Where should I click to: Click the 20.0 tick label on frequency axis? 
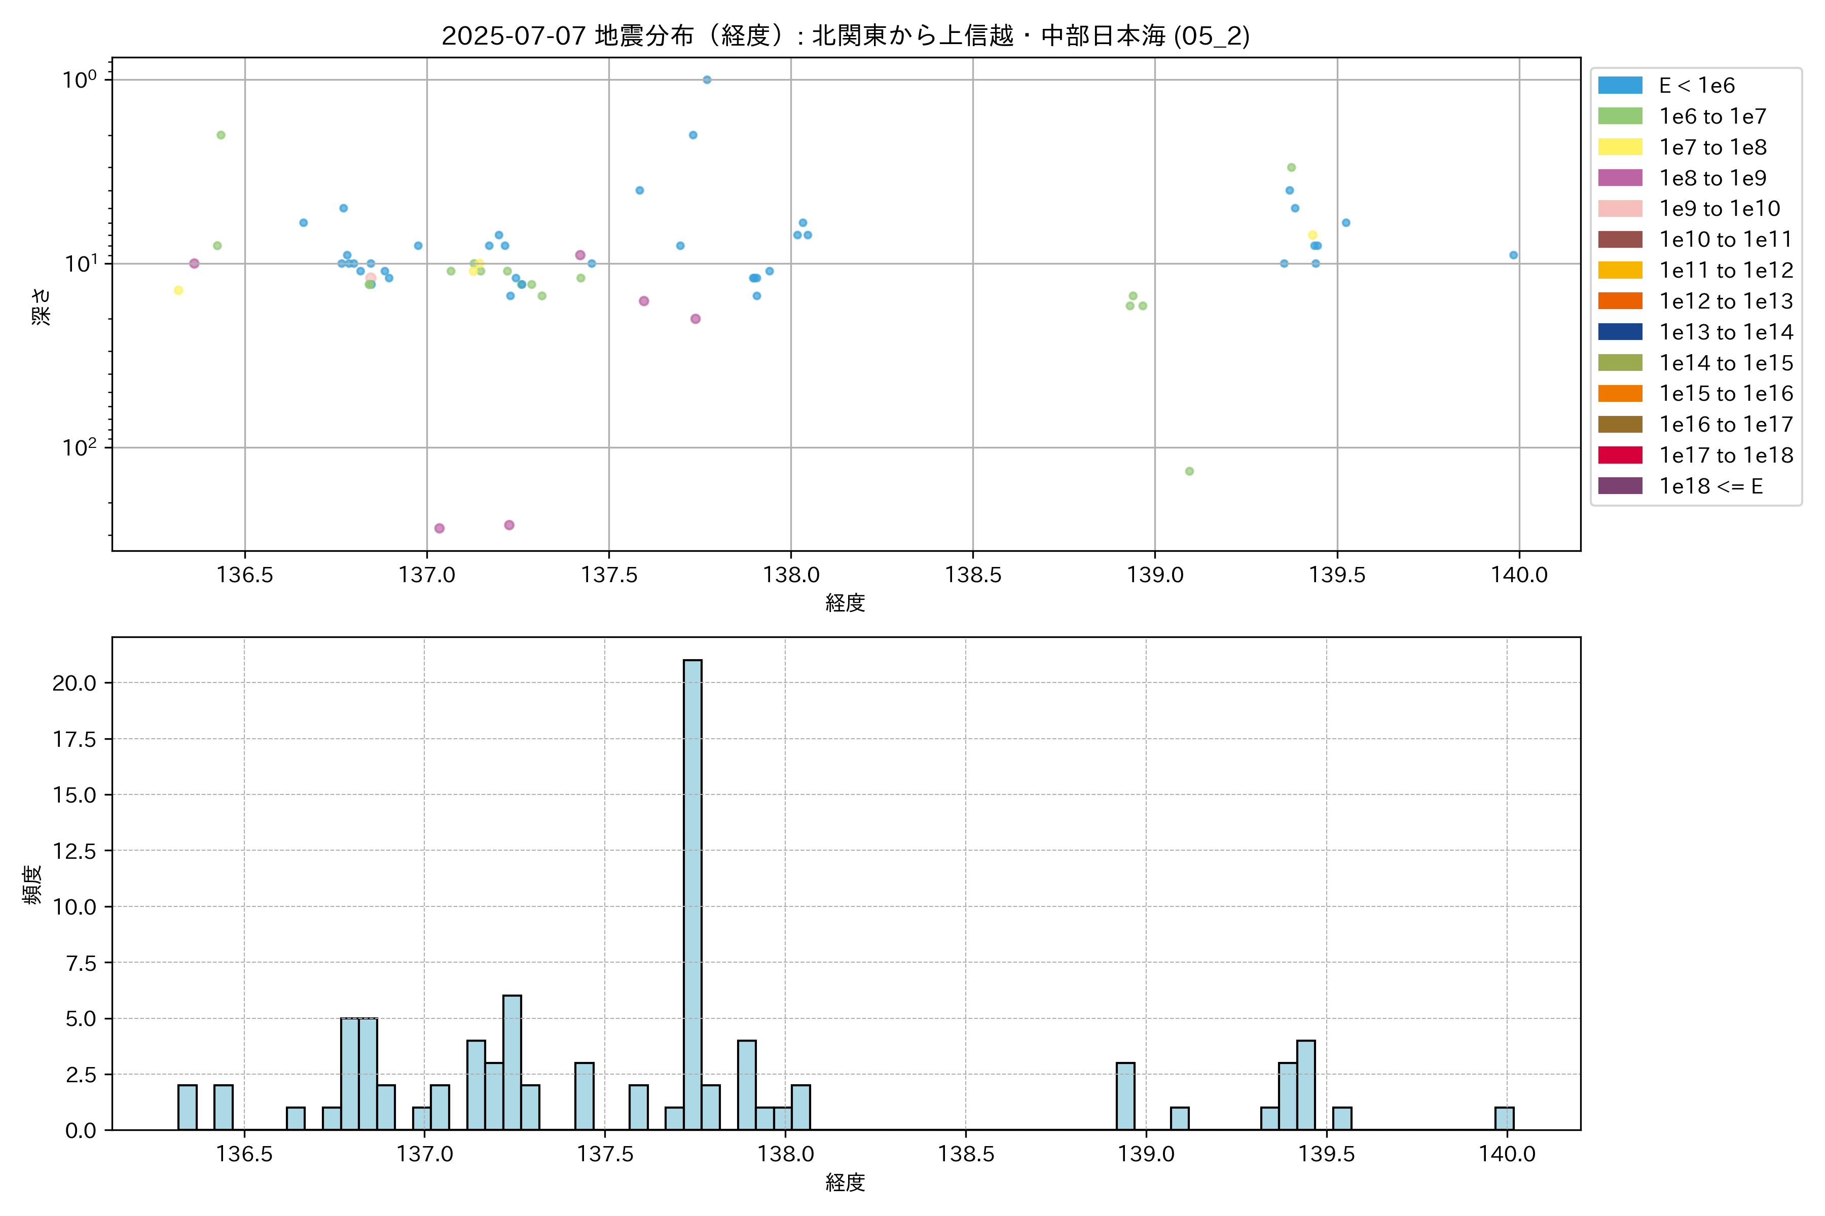[75, 683]
